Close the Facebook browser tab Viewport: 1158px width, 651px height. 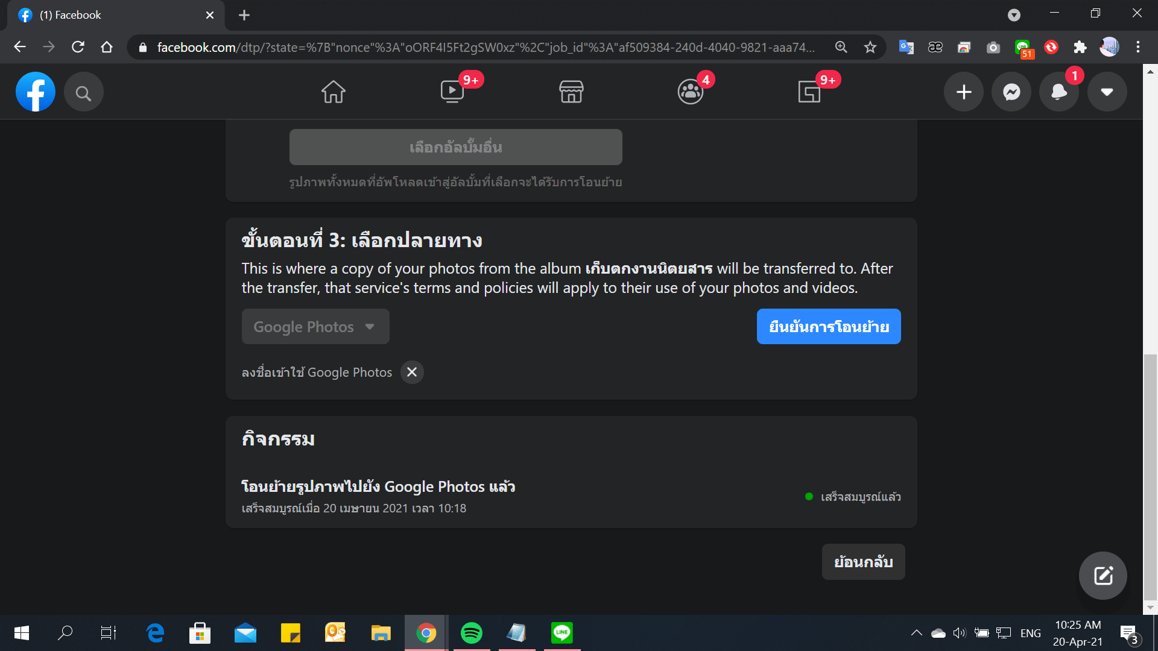pos(210,15)
